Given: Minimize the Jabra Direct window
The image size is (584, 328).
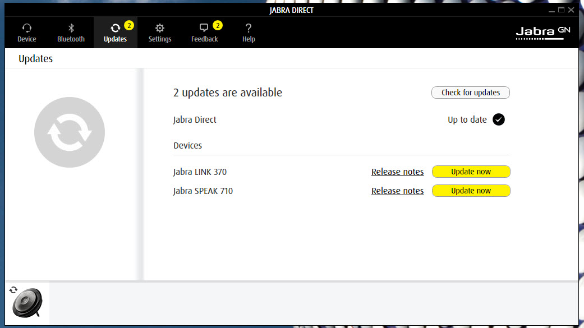Looking at the screenshot, I should tap(551, 10).
